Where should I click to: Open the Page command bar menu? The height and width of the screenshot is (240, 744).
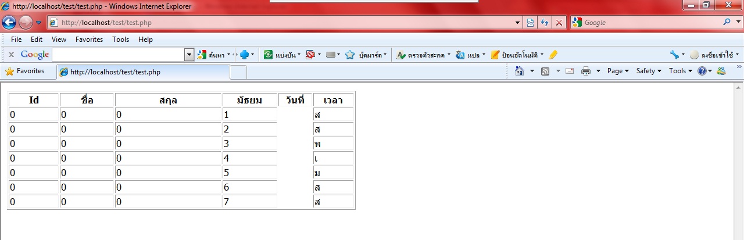[x=618, y=71]
